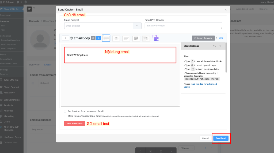Viewport: 274px width, 153px height.
Task: Switch to the Overview tab
Action: click(x=34, y=65)
